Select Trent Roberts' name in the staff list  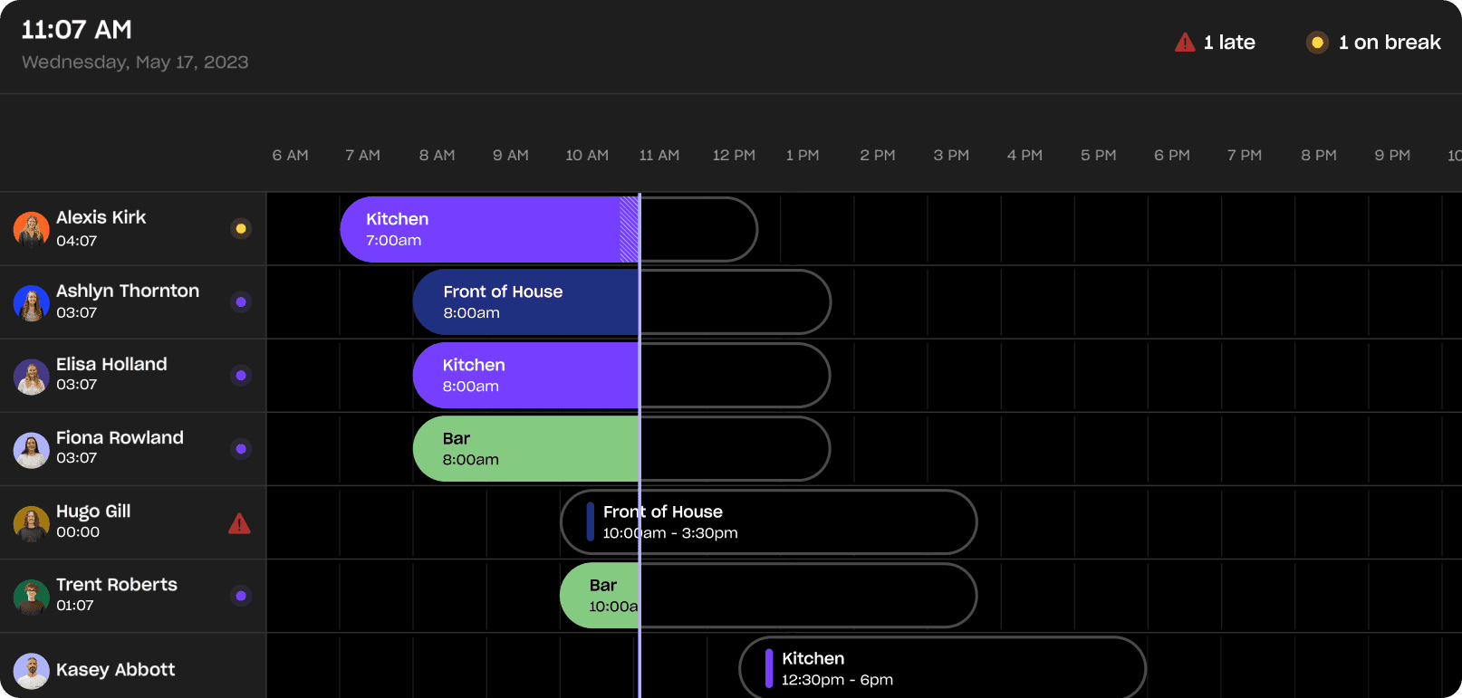click(117, 585)
